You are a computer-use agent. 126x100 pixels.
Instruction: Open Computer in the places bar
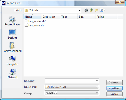tap(13, 61)
